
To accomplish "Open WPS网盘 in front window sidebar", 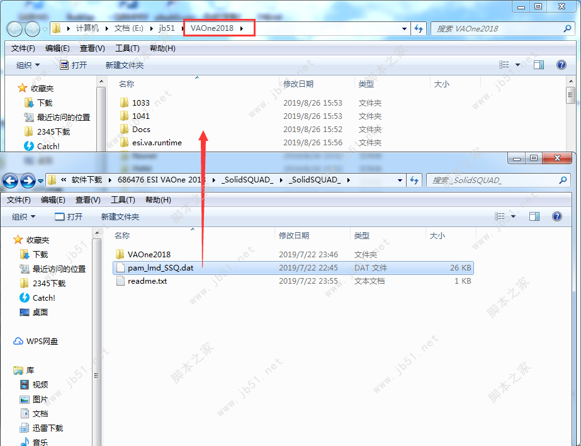I will point(36,341).
